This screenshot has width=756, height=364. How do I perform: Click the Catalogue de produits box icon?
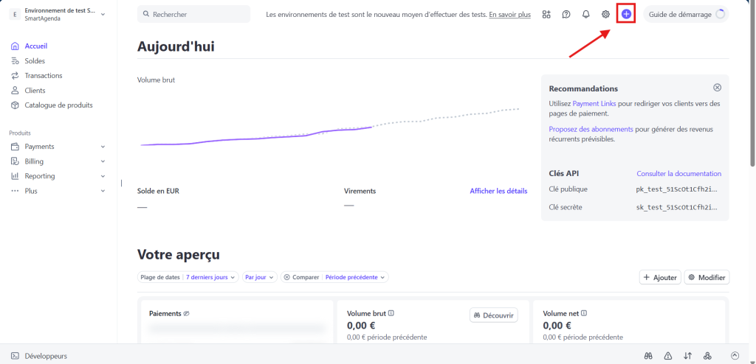[15, 105]
